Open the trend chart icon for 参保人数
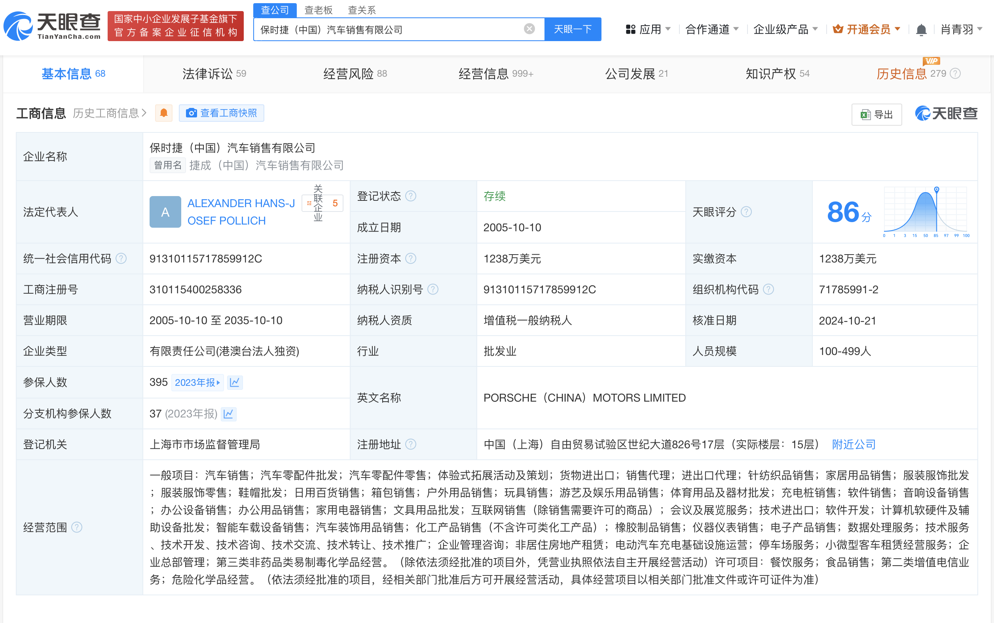This screenshot has width=994, height=623. point(235,382)
